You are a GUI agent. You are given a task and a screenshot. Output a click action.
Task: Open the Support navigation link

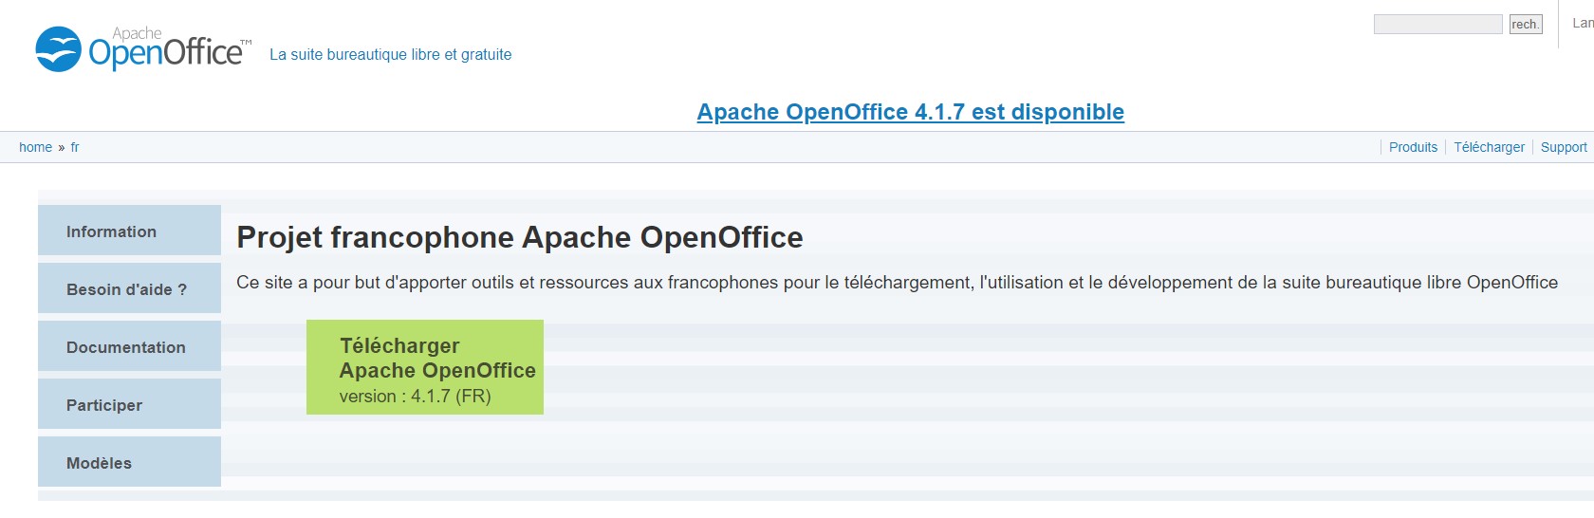(1564, 147)
